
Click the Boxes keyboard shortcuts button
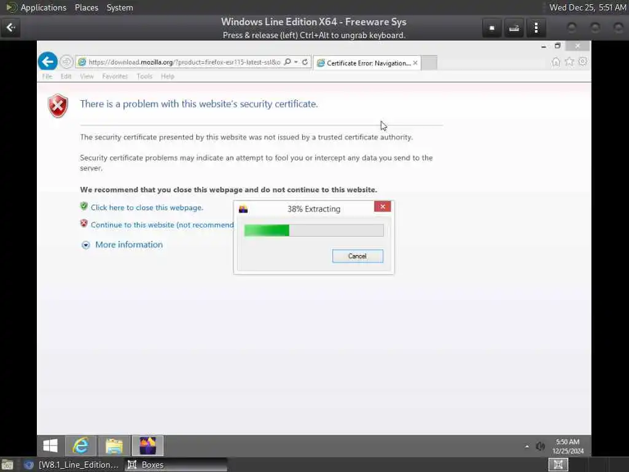(514, 28)
